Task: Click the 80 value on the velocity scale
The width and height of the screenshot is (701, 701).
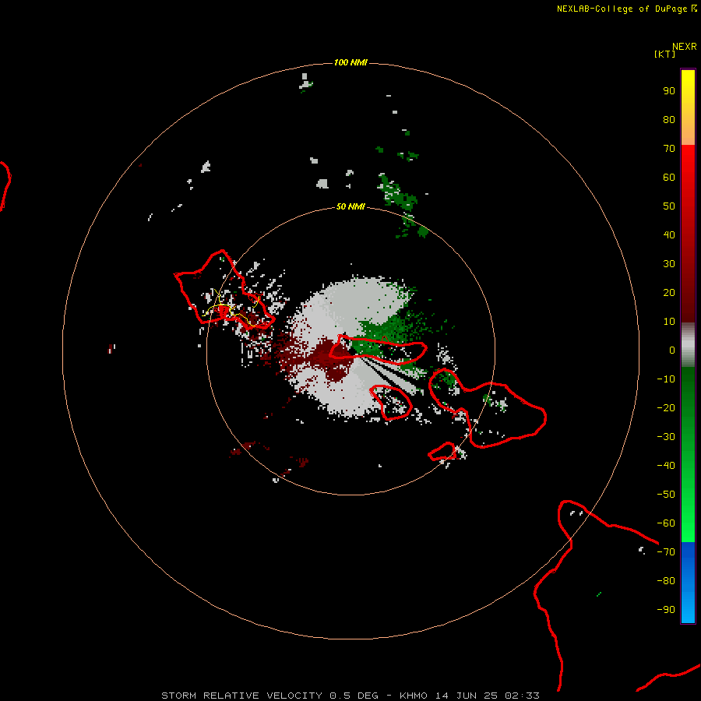Action: [x=669, y=120]
